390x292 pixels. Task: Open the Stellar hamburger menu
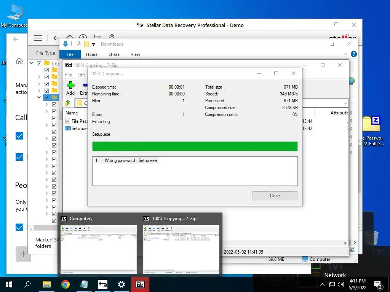[x=38, y=38]
